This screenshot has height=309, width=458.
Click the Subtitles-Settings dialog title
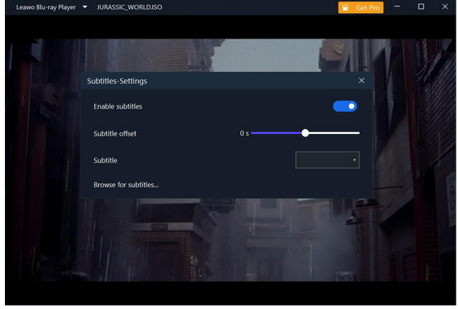tap(117, 81)
